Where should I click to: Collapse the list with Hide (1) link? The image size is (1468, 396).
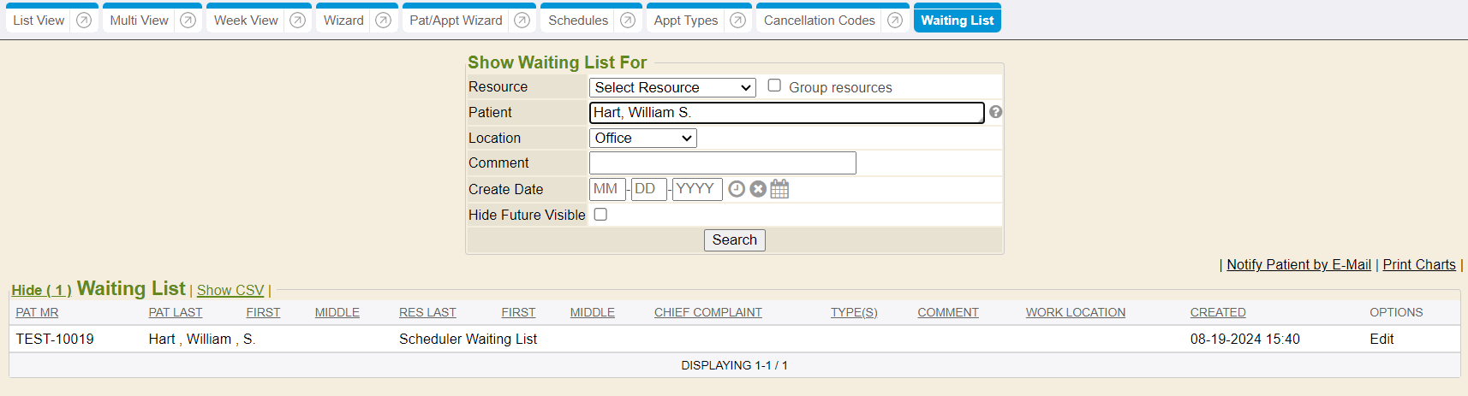coord(41,291)
